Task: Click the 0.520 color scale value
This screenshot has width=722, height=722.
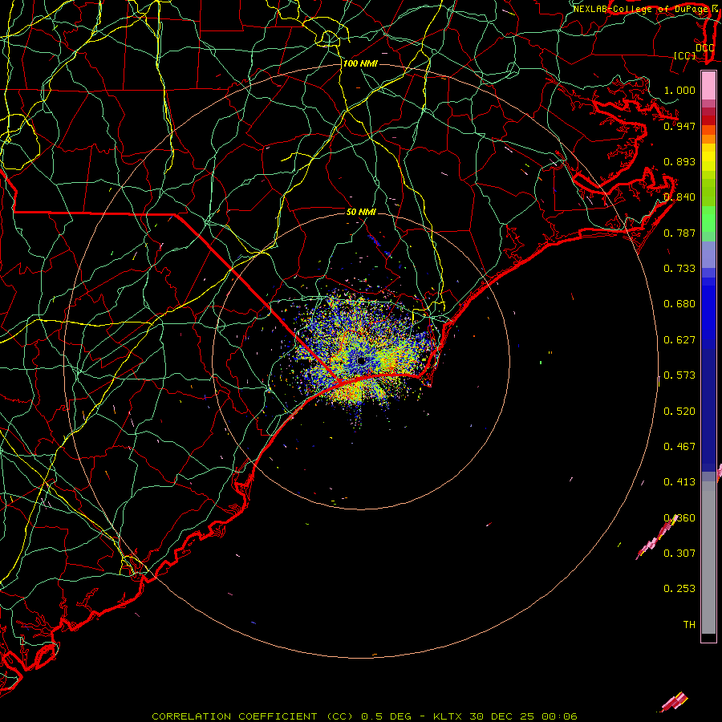Action: (679, 412)
